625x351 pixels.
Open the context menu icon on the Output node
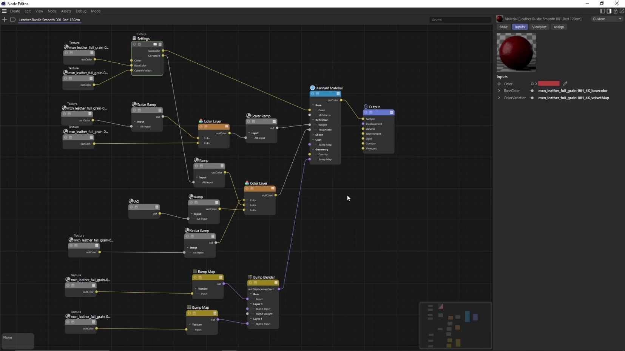(x=392, y=113)
